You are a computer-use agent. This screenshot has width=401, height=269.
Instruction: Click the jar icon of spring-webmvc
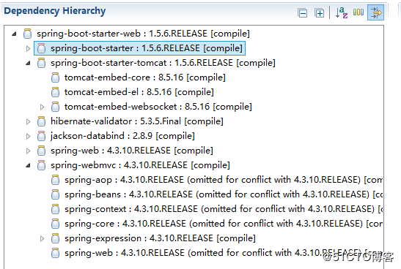tap(41, 165)
